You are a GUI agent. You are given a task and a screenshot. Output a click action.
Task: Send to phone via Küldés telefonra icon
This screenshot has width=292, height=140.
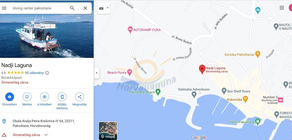(x=62, y=97)
